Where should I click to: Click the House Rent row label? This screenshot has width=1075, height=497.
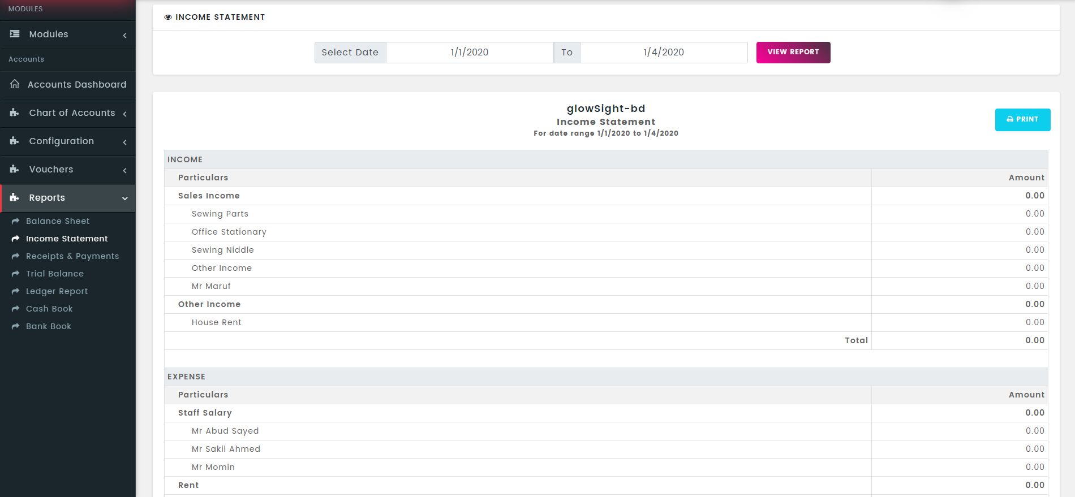tap(217, 322)
